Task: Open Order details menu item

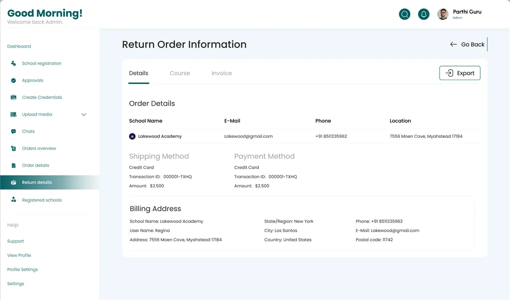Action: point(36,166)
